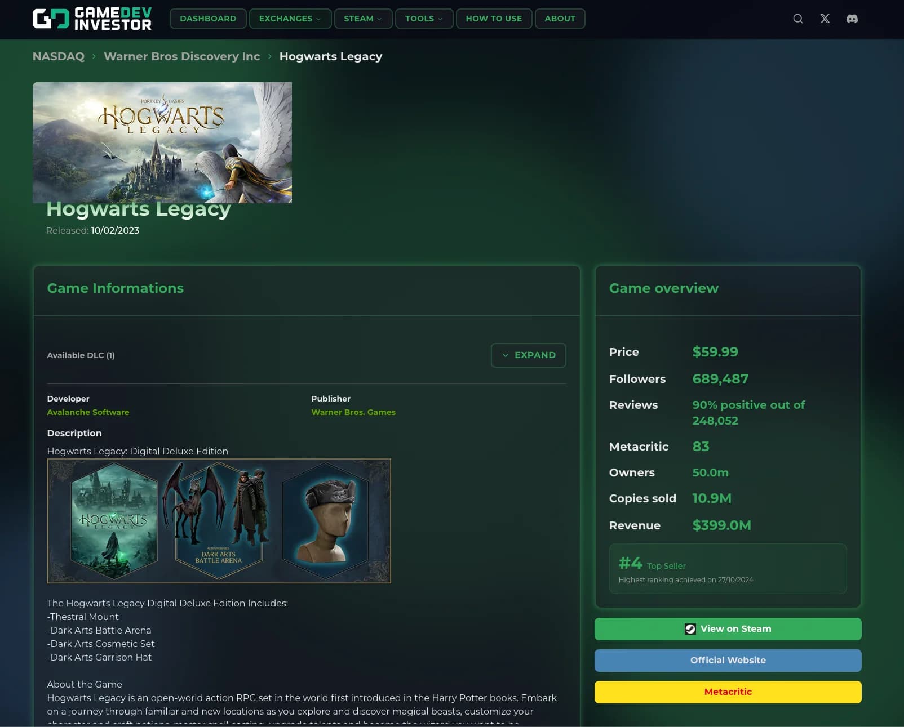Open the Metacritic page
Viewport: 904px width, 727px height.
(728, 692)
